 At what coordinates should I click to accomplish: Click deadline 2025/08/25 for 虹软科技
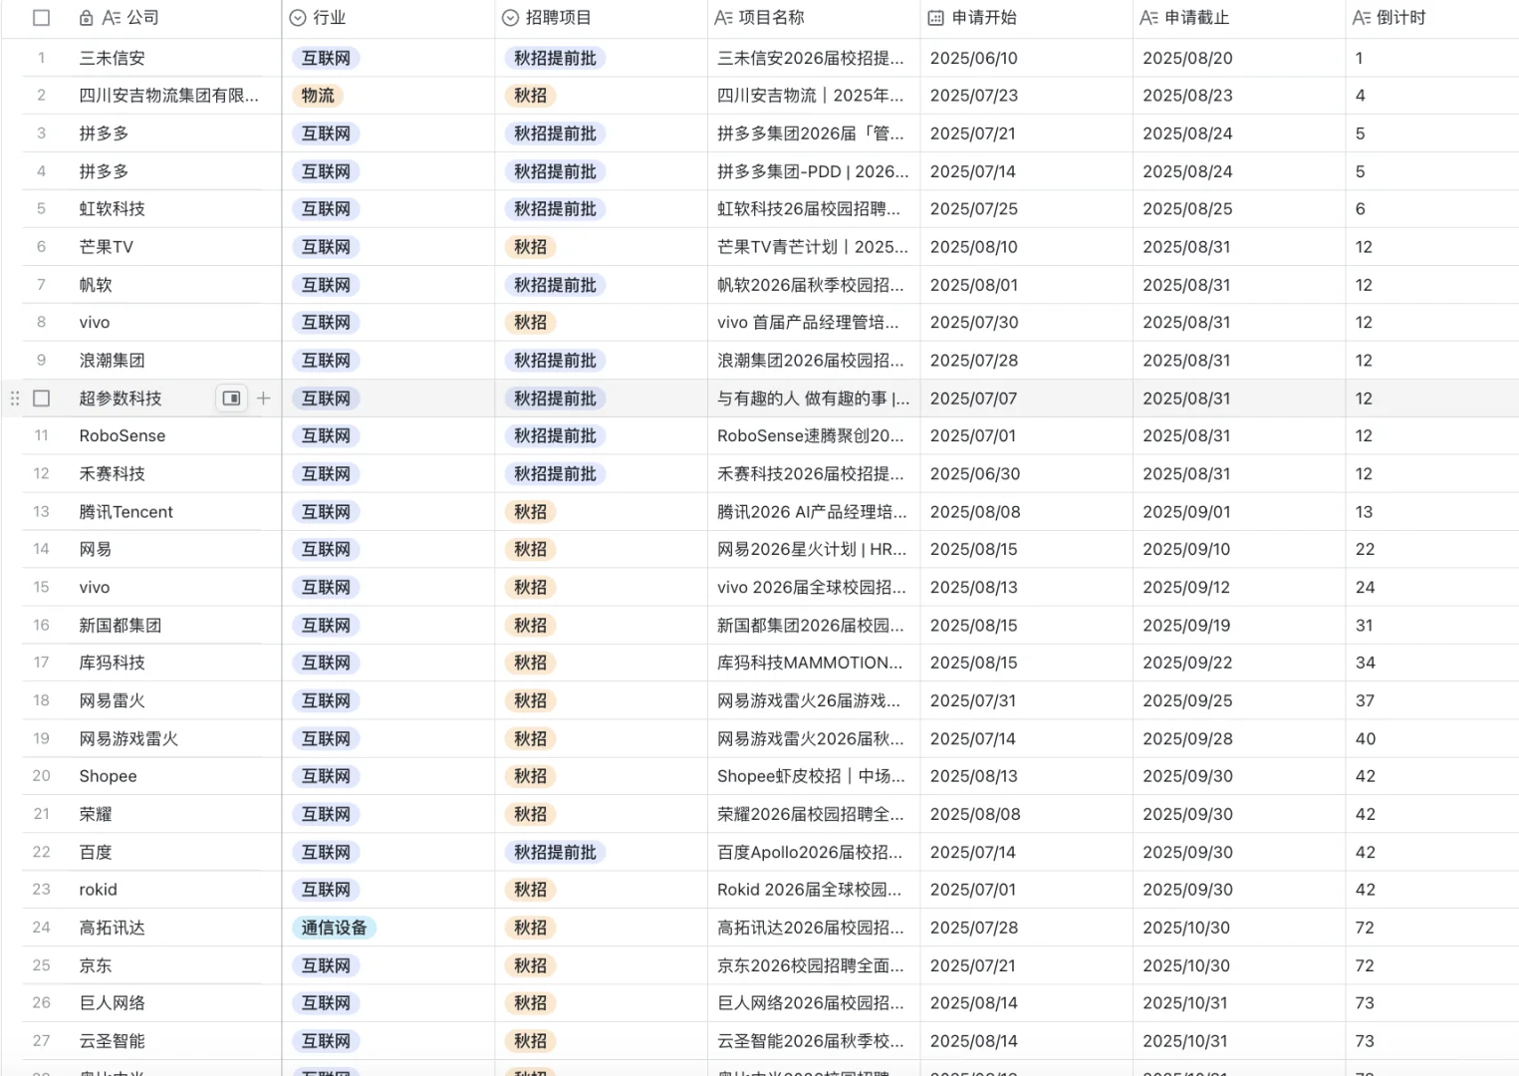click(1187, 209)
